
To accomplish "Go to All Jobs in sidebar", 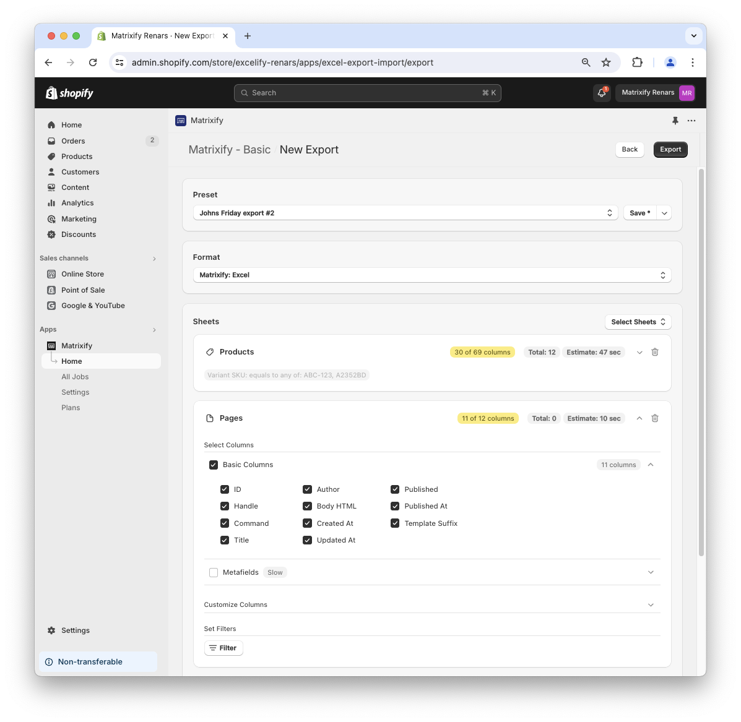I will pyautogui.click(x=75, y=377).
